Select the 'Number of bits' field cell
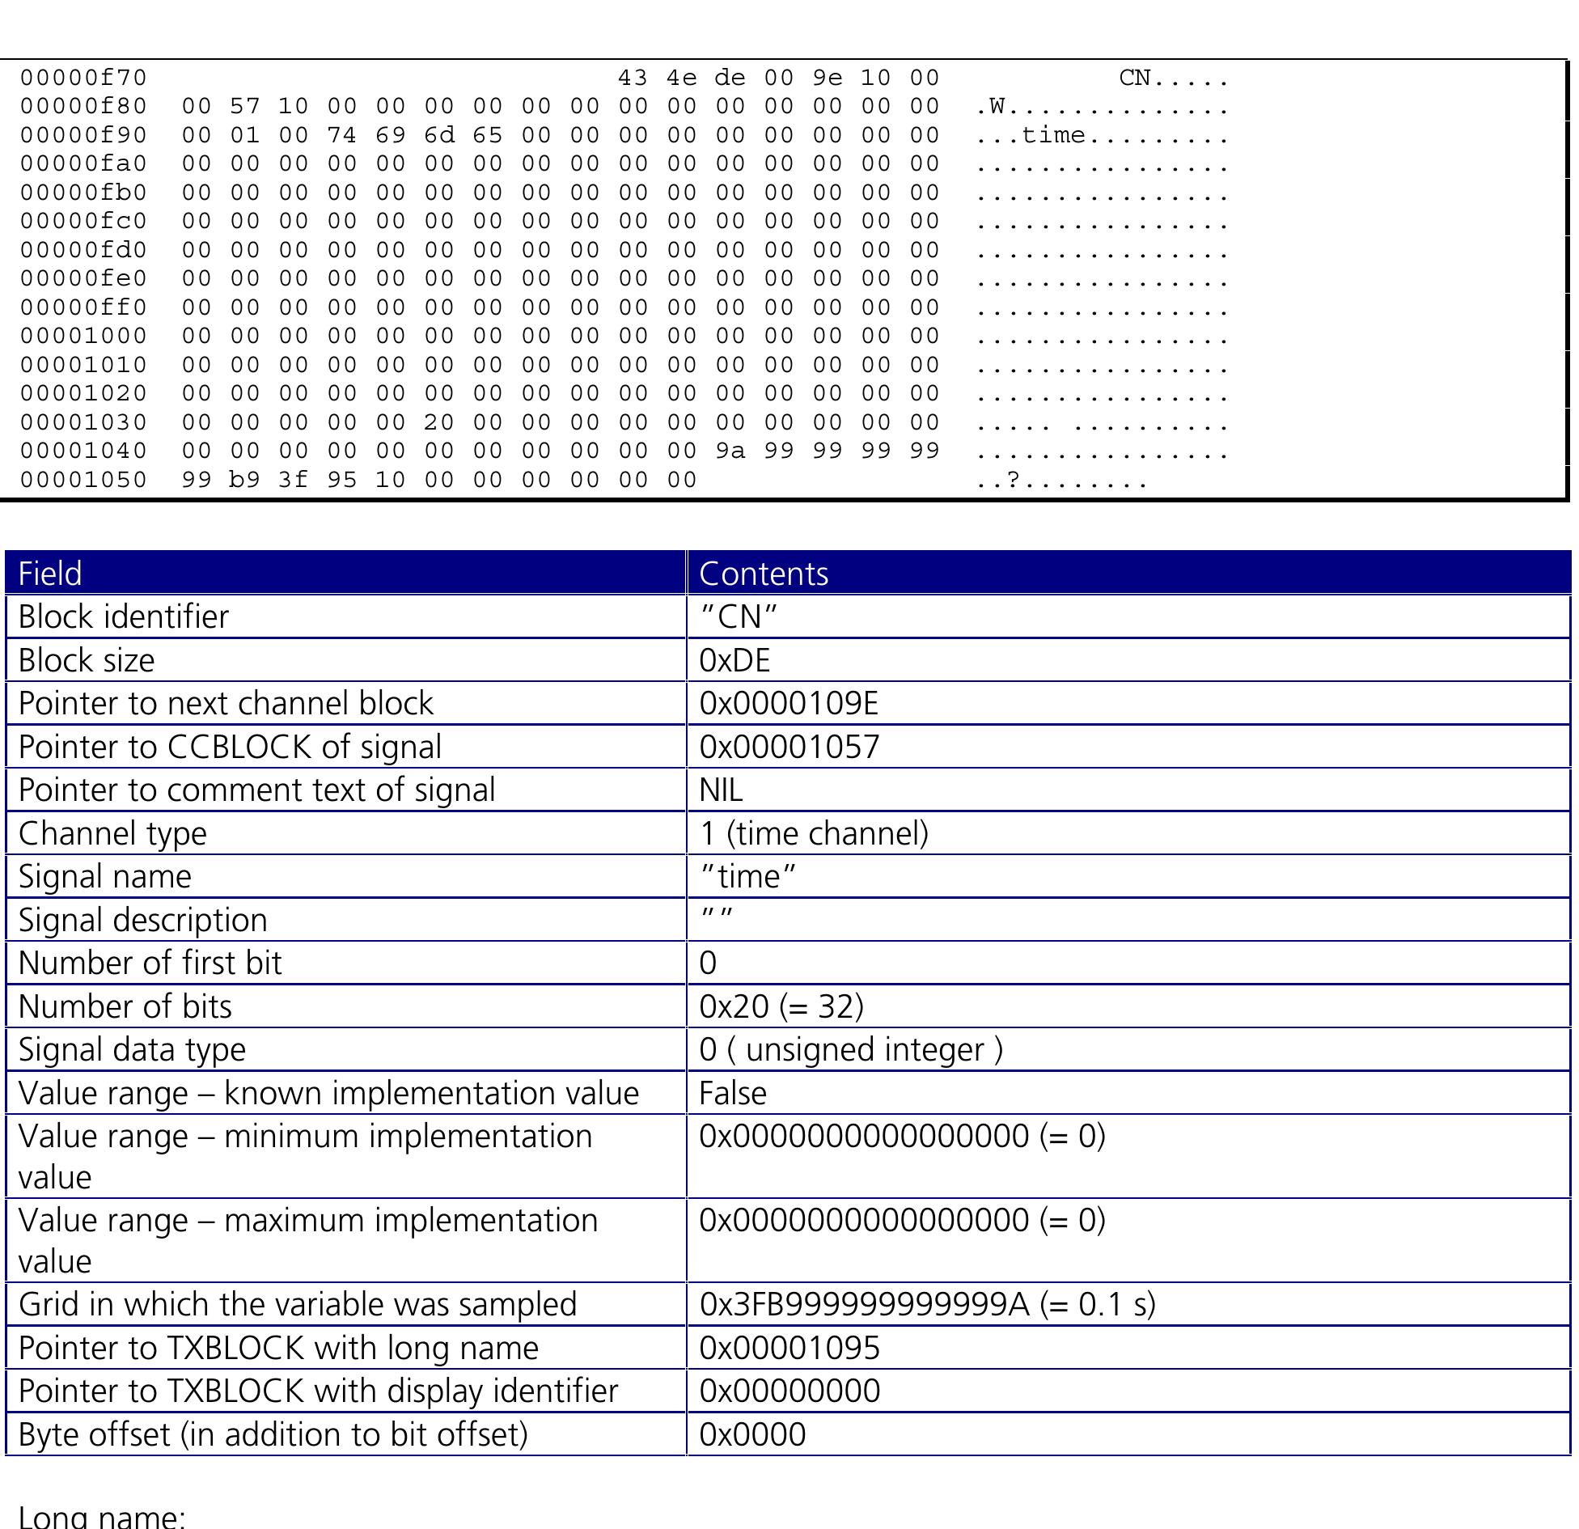1579x1529 pixels. pyautogui.click(x=345, y=1006)
